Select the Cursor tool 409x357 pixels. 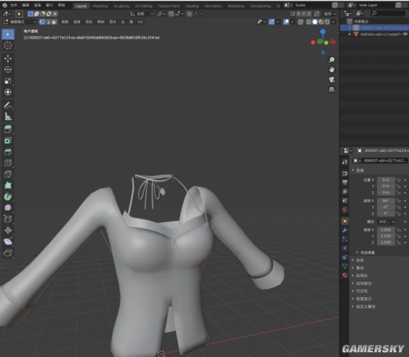(8, 46)
